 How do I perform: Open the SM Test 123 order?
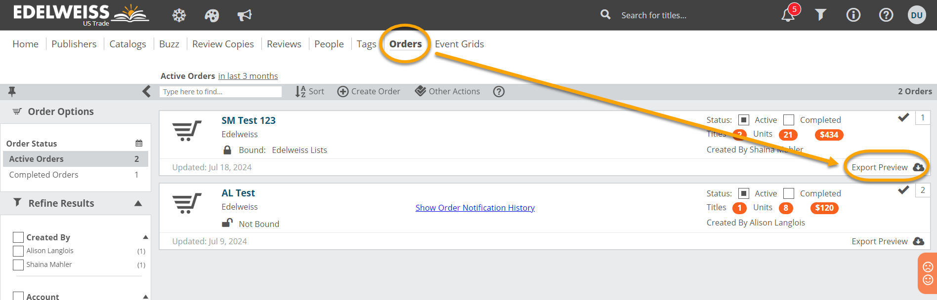(x=249, y=120)
